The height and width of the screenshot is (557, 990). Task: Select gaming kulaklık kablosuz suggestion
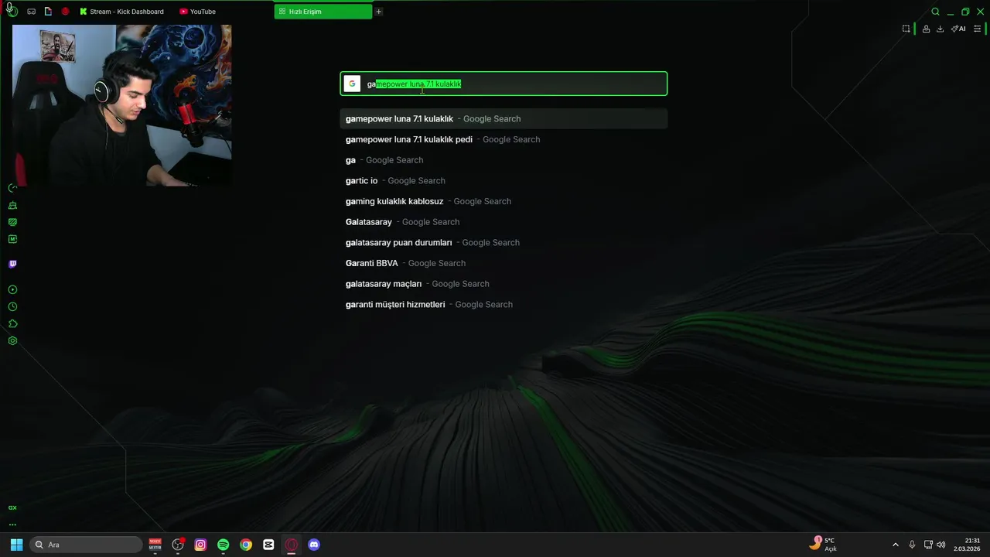click(x=504, y=201)
